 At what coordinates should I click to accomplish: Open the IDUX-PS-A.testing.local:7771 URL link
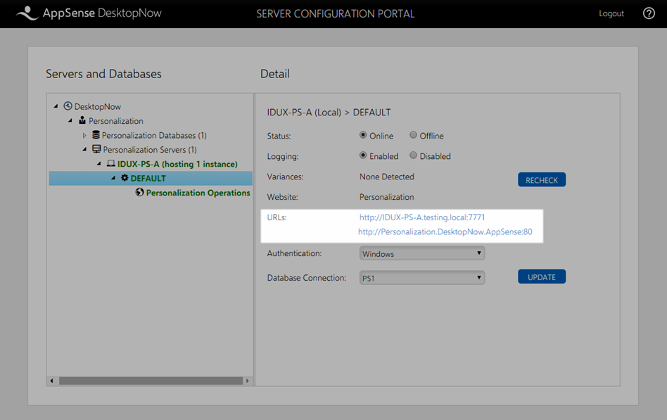coord(421,217)
